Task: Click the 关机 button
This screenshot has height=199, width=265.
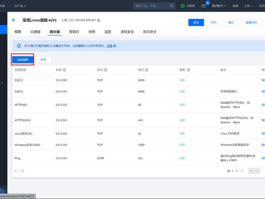Action: pos(214,22)
